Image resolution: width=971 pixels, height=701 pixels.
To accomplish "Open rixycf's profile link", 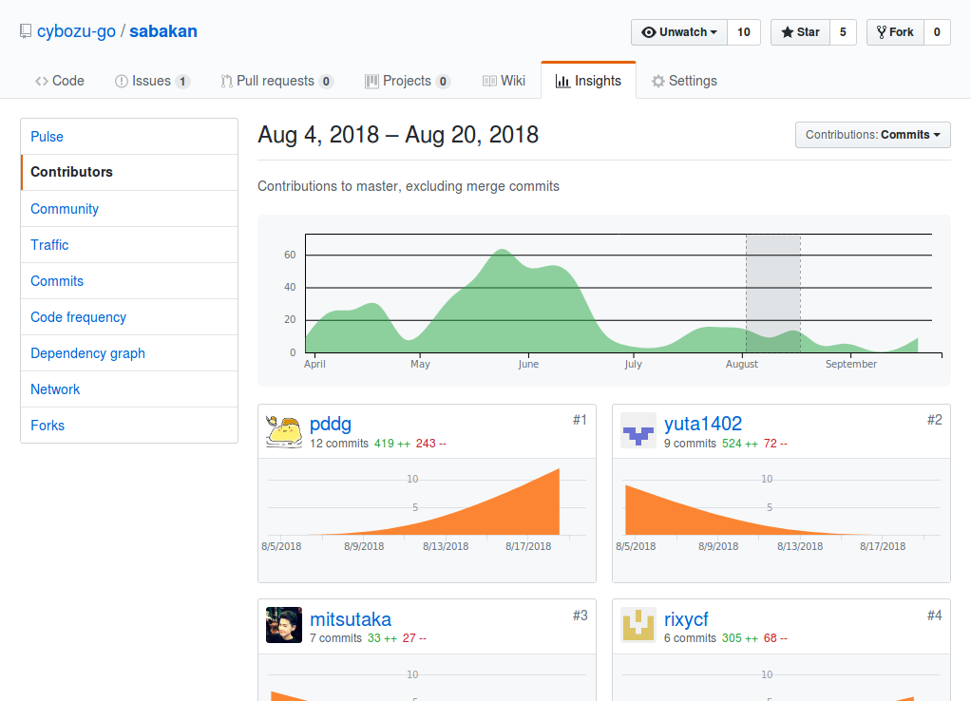I will coord(686,620).
